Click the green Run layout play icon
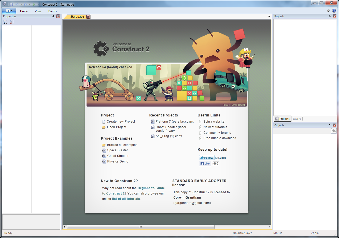Image resolution: width=339 pixels, height=238 pixels. click(34, 5)
